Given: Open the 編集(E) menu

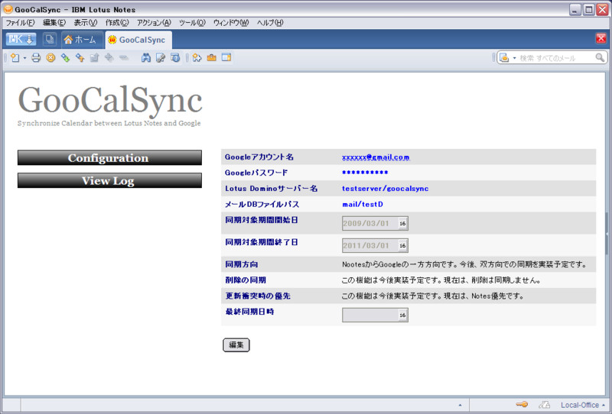Looking at the screenshot, I should (54, 23).
